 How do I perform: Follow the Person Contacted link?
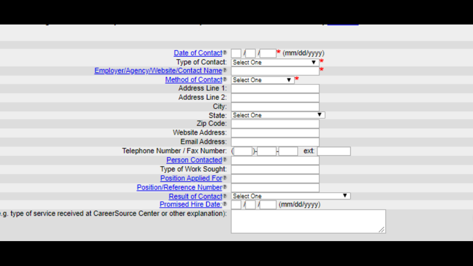(x=193, y=160)
